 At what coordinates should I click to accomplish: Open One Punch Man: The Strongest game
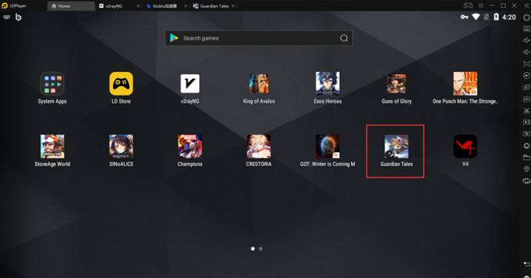(465, 83)
